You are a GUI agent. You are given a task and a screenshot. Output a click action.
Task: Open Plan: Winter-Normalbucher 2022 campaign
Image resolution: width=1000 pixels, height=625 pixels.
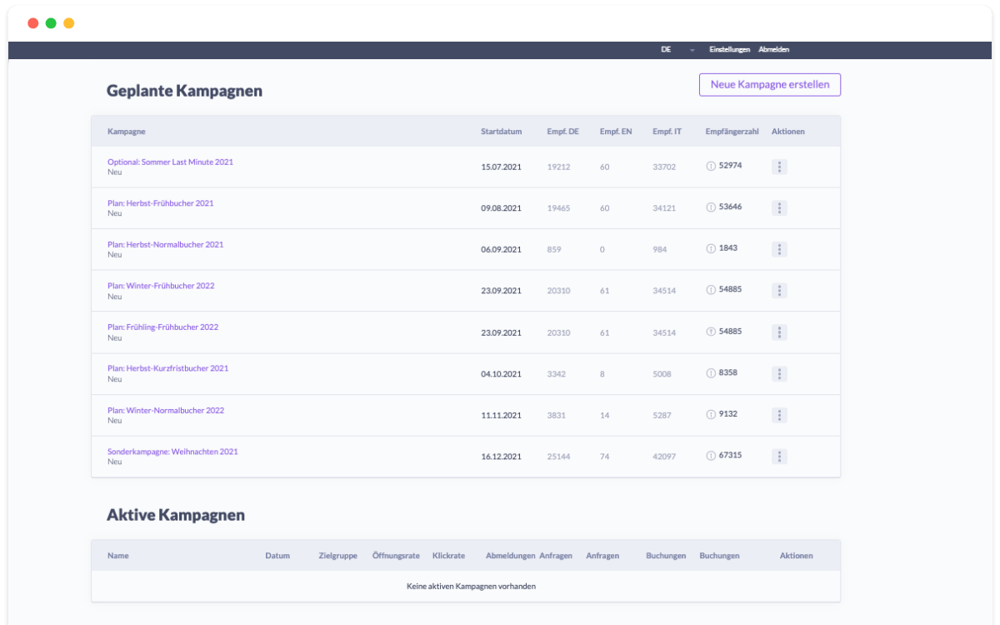(166, 410)
